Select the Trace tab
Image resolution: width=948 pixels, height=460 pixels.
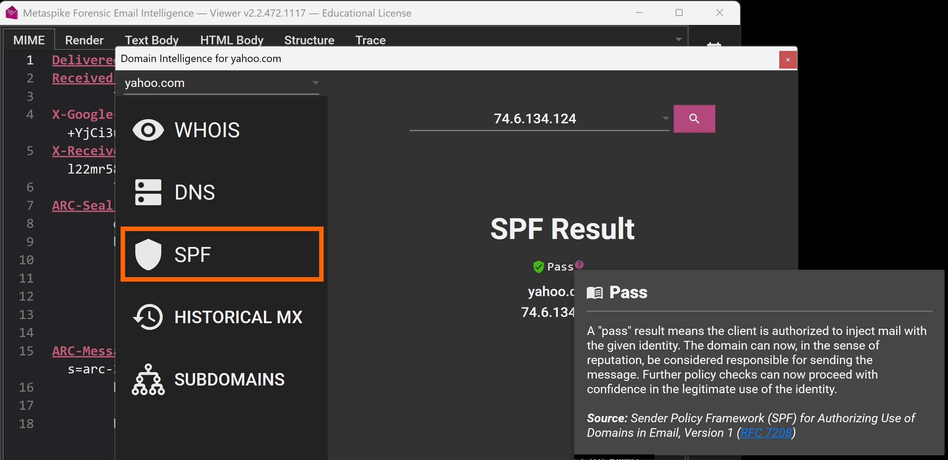370,40
